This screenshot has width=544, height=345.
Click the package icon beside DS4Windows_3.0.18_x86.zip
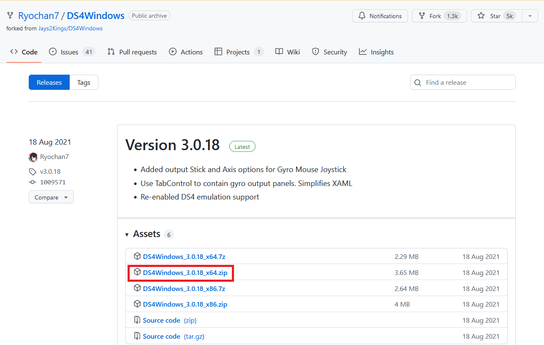coord(137,304)
